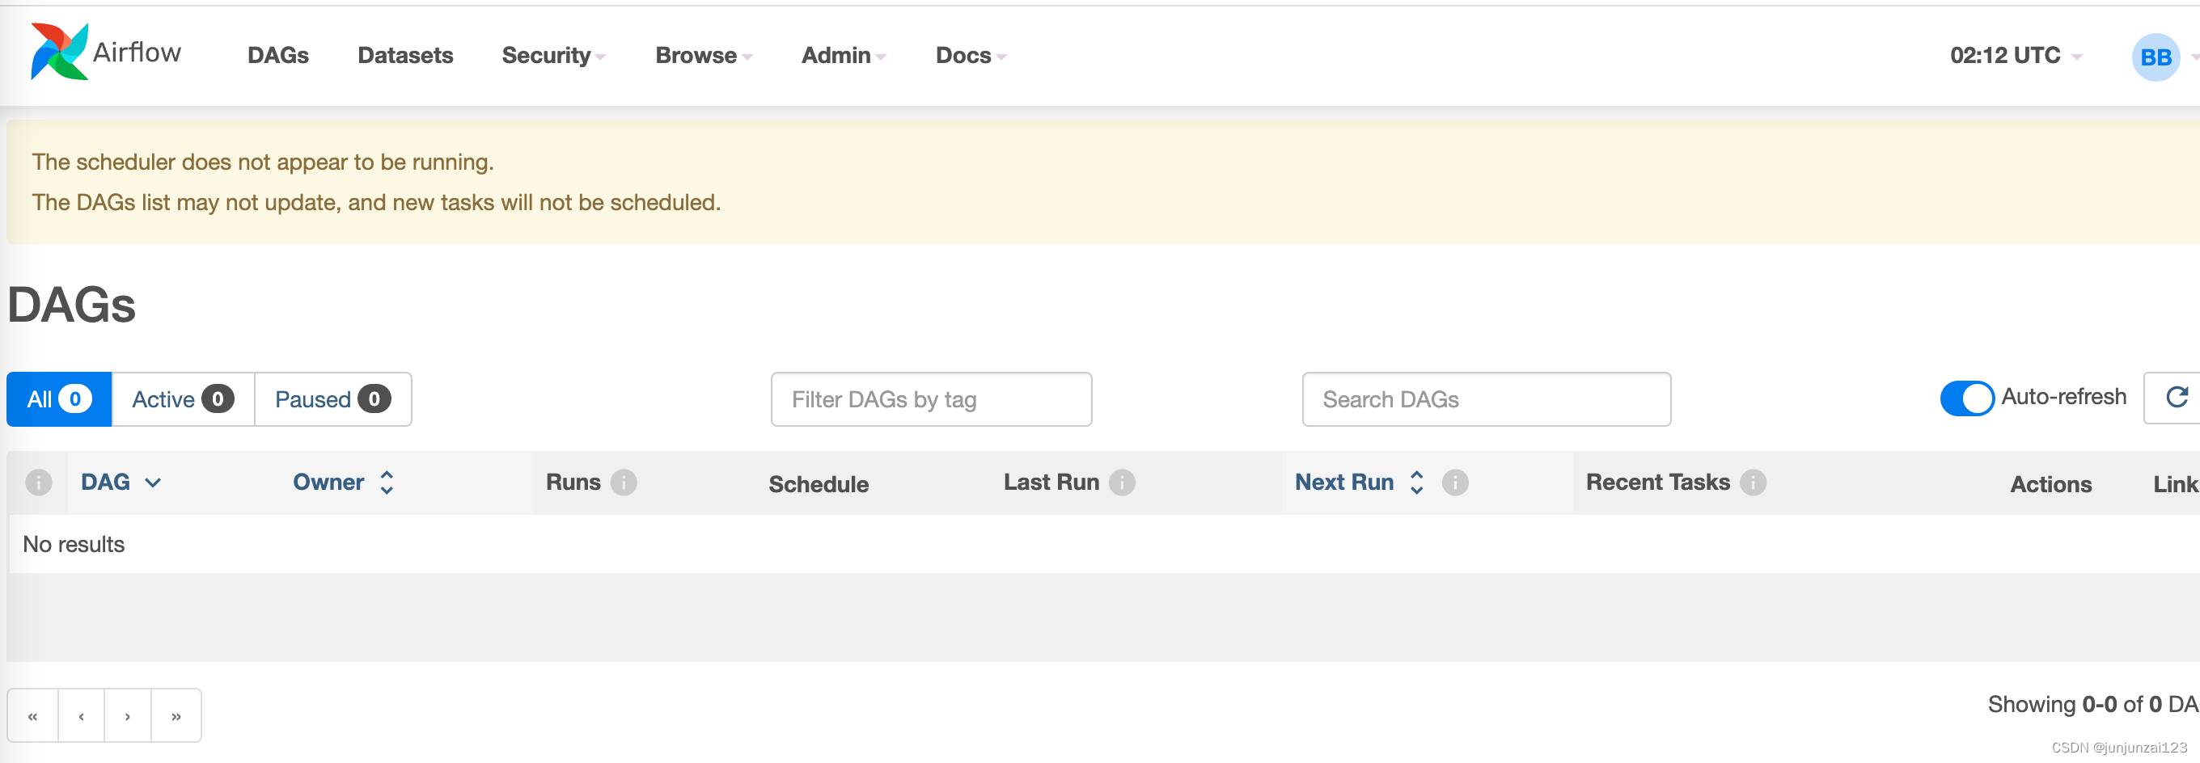Focus the Search DAGs input field
The image size is (2200, 763).
1485,399
